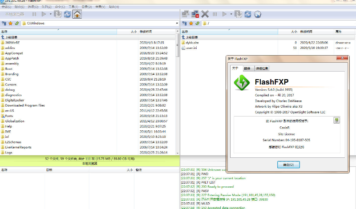Click the local file list scrollbar up arrow
This screenshot has width=356, height=209.
pyautogui.click(x=178, y=31)
